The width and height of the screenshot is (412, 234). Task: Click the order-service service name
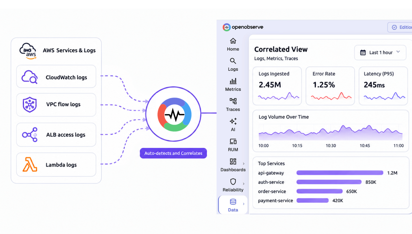coord(272,191)
